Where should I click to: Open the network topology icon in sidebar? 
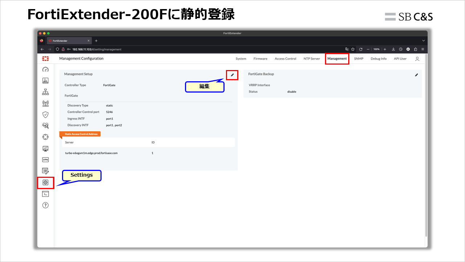click(45, 92)
